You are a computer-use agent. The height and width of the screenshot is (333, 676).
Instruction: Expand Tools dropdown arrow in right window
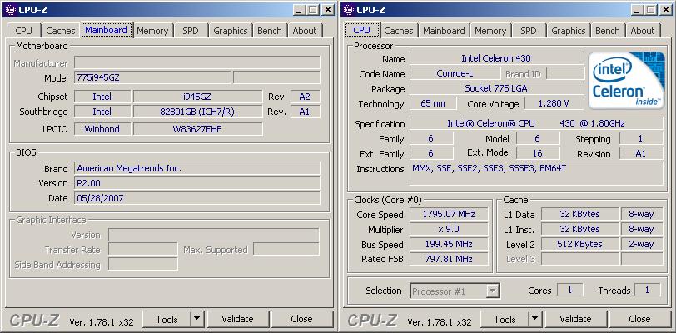pos(535,319)
